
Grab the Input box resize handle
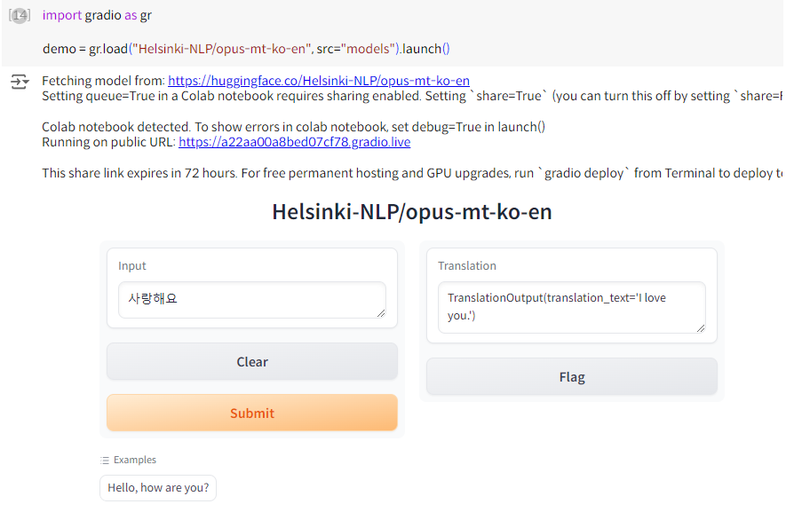click(381, 313)
